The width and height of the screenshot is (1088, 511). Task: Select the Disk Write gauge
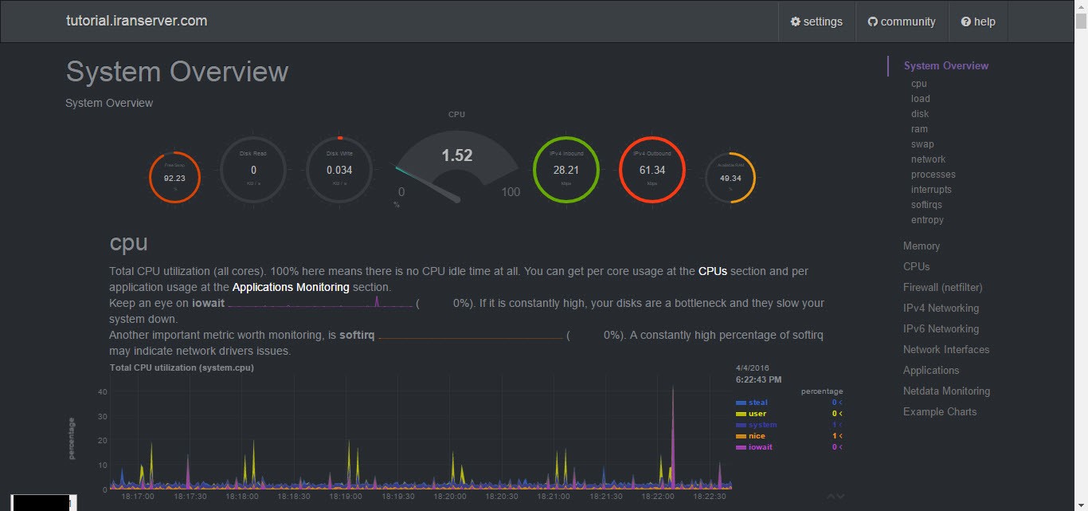339,170
